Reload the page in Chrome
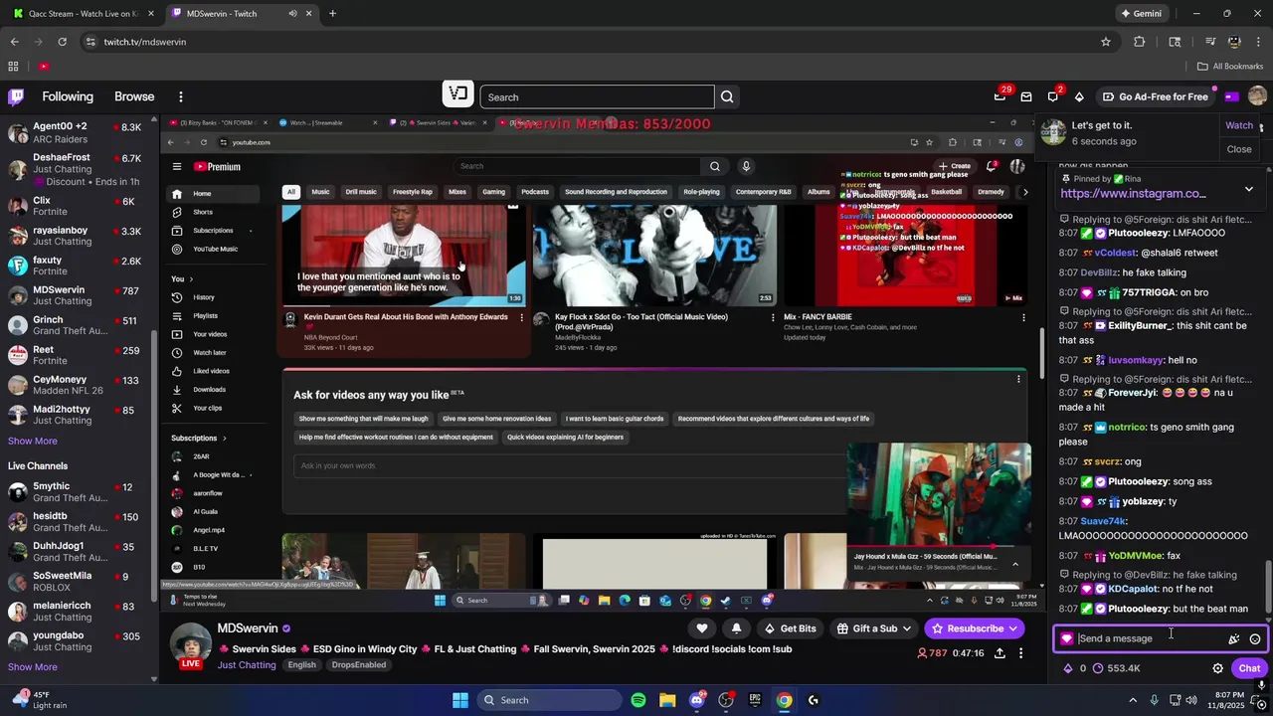This screenshot has height=716, width=1273. [62, 42]
